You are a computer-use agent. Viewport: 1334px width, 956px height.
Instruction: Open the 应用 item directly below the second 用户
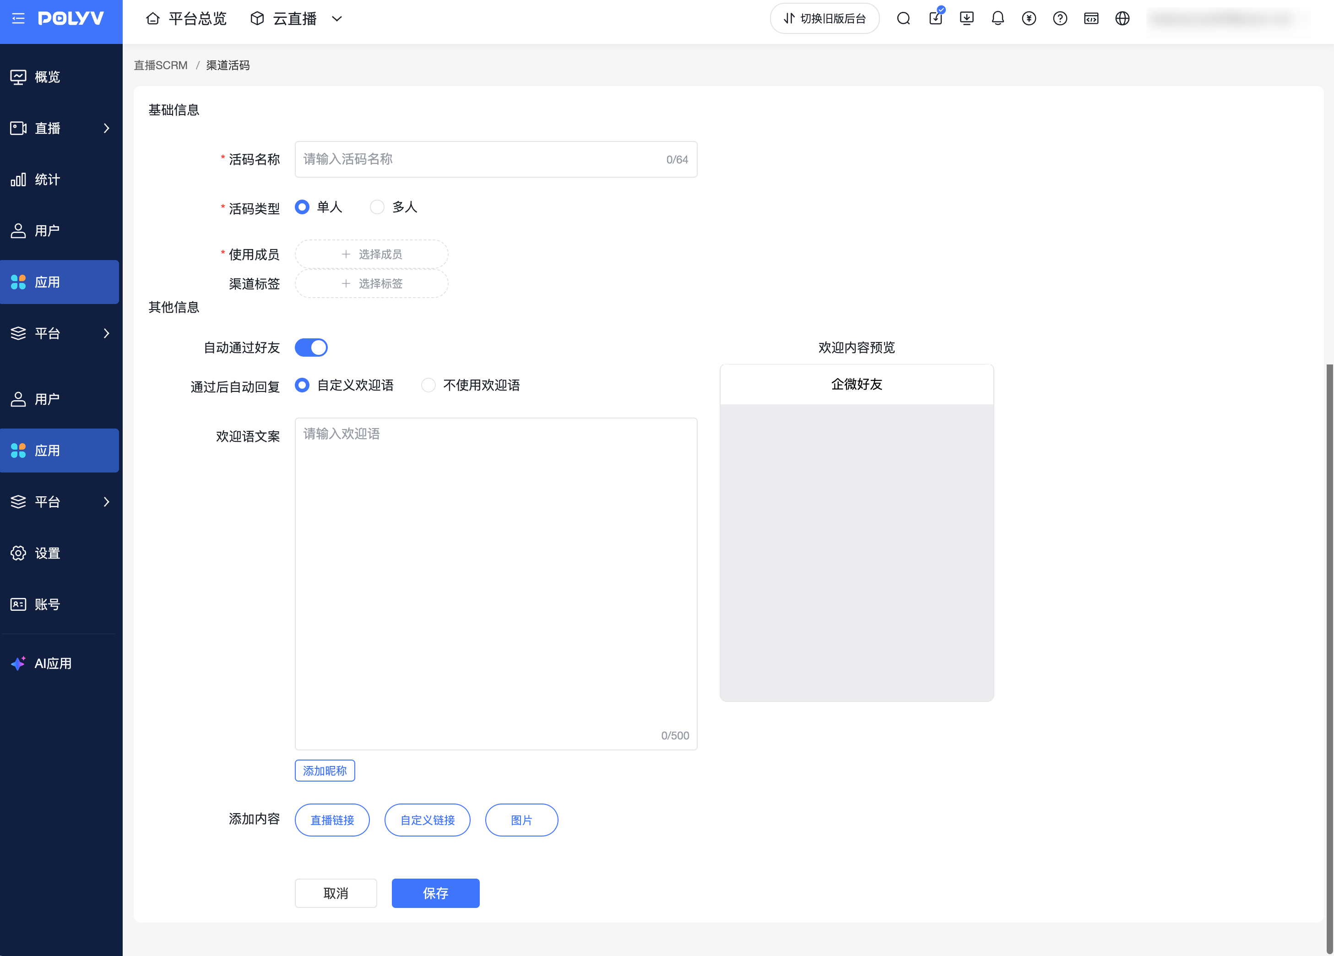coord(60,450)
